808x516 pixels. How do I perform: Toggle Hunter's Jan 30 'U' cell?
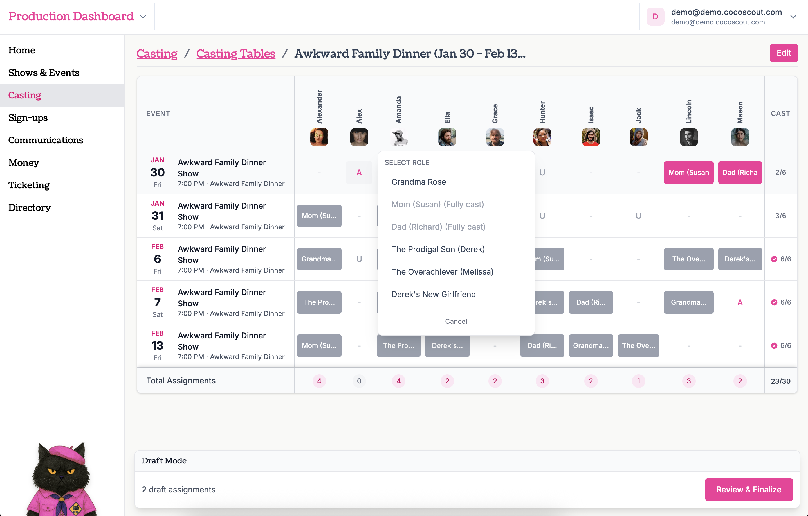coord(542,172)
